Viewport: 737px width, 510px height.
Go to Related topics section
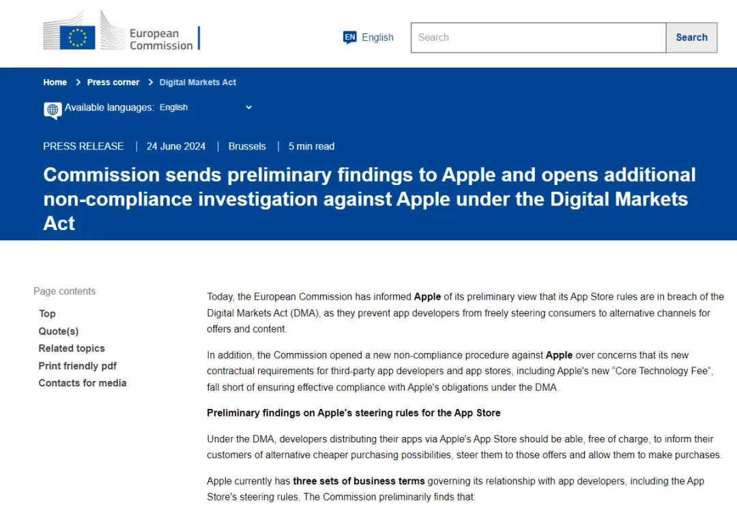point(72,348)
